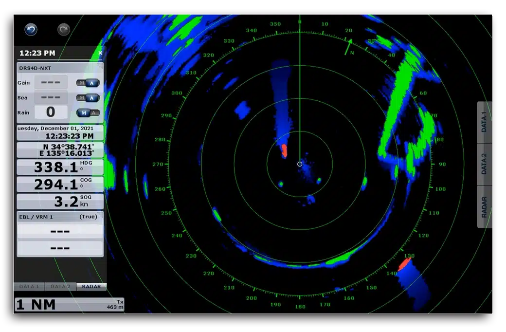Click the redo arrow icon
Viewport: 506px width, 332px height.
(x=64, y=30)
